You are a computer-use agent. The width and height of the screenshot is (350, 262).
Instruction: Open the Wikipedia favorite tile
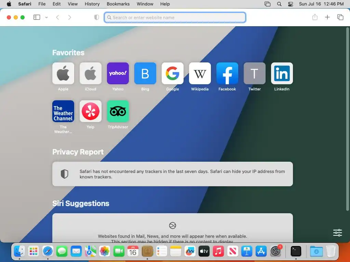coord(200,73)
